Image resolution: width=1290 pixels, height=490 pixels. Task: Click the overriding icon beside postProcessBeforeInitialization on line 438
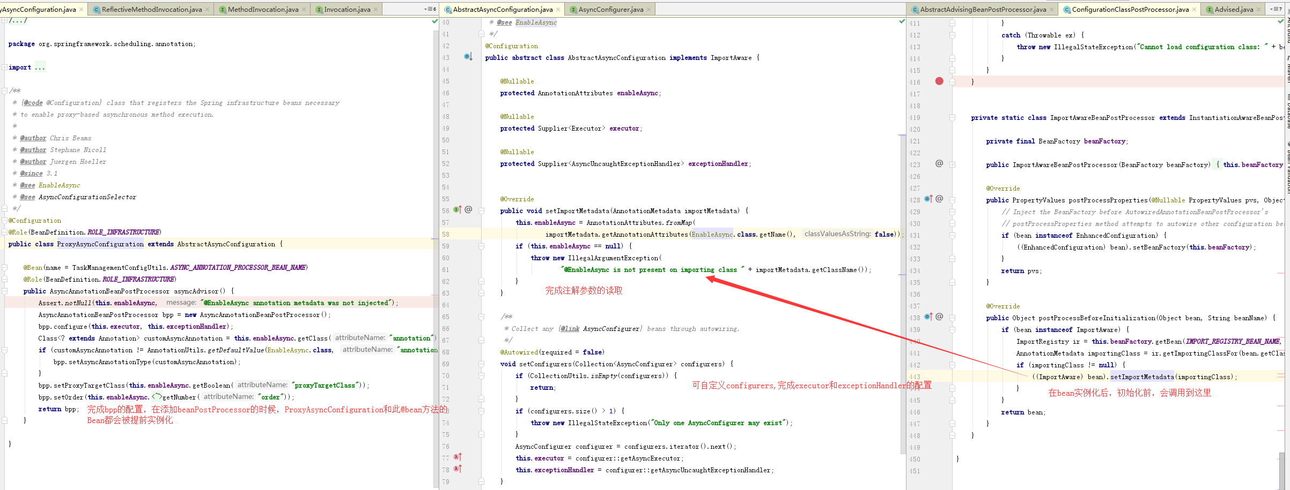pos(928,316)
